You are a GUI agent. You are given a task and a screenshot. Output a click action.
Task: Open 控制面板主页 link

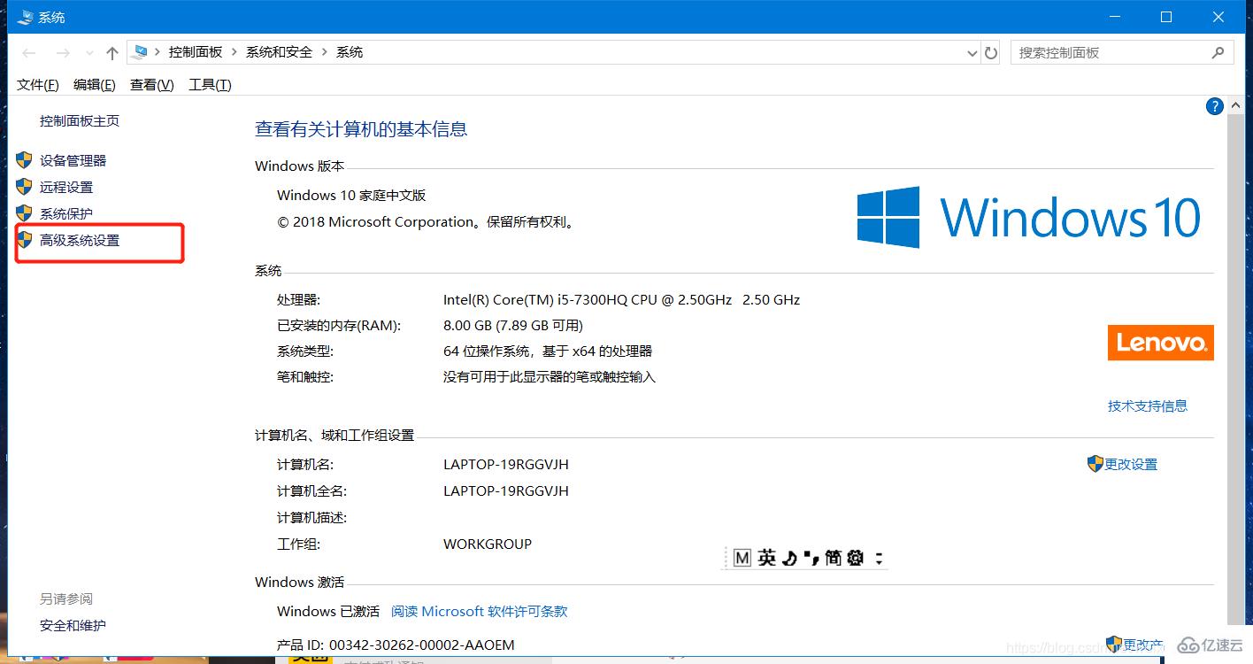click(x=80, y=121)
